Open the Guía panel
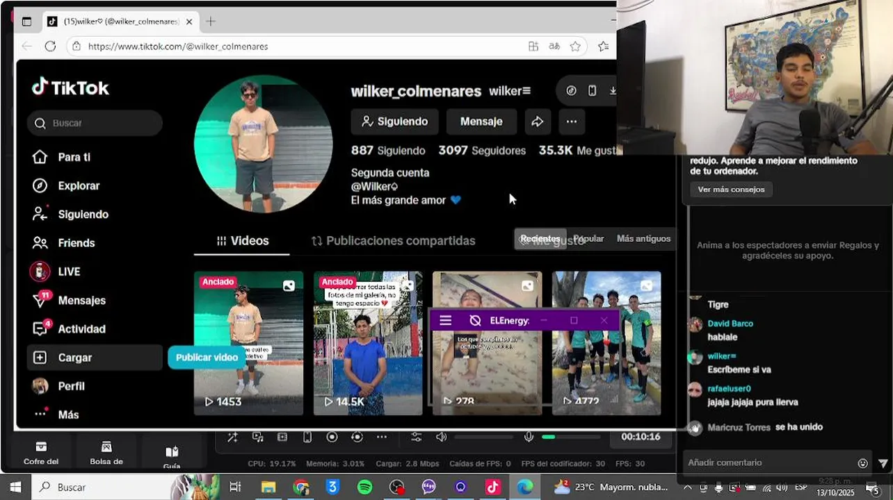The width and height of the screenshot is (893, 500). pos(172,457)
